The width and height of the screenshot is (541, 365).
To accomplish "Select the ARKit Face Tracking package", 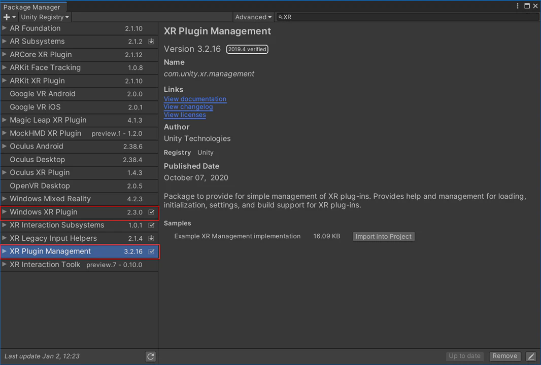I will (79, 67).
